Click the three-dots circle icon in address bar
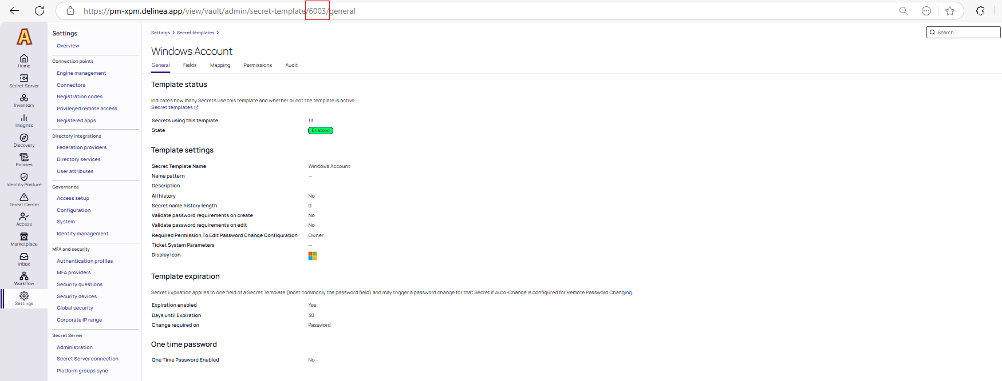Image resolution: width=1002 pixels, height=381 pixels. point(926,11)
